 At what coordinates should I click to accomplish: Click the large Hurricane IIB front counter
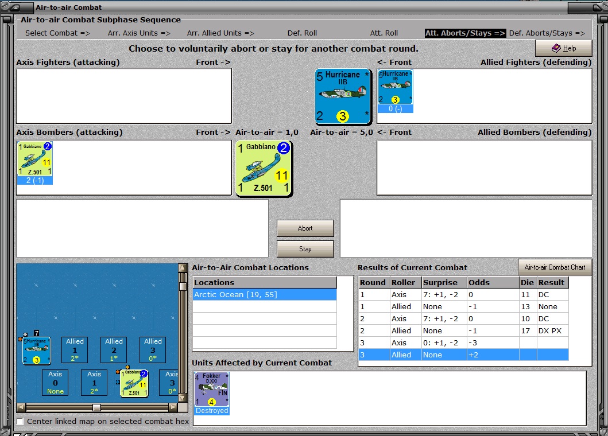point(343,96)
